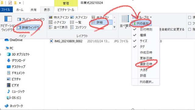Open the Navigation pane button
Viewport: 195px width, 110px height.
8,24
